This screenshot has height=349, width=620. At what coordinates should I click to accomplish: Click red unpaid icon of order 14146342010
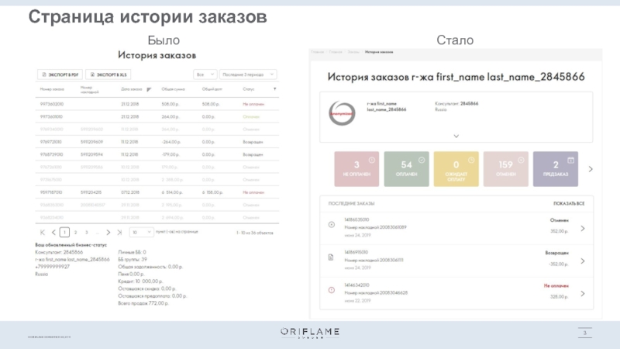[x=332, y=290]
